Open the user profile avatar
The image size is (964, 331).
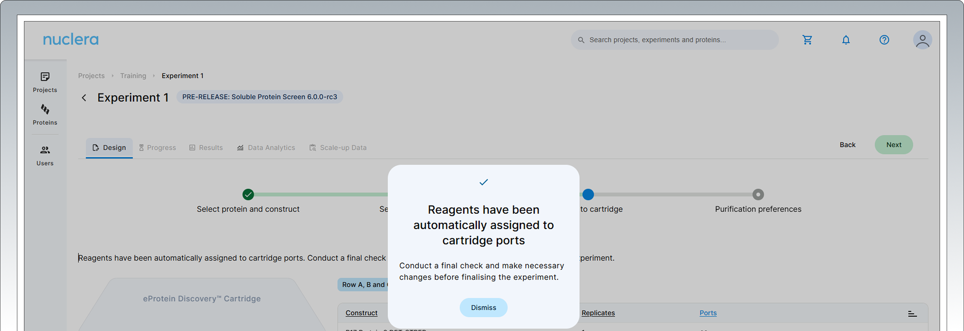[x=922, y=40]
